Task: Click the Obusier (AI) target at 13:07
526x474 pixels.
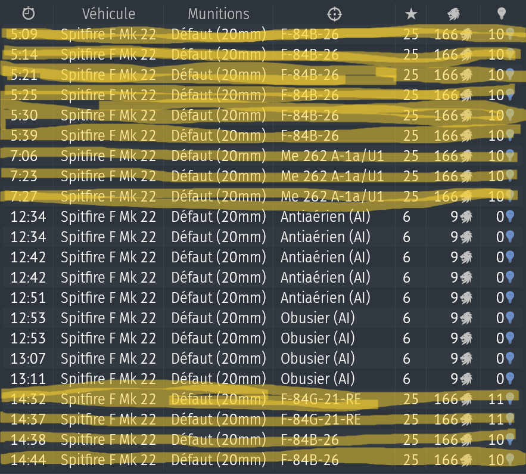Action: 318,358
